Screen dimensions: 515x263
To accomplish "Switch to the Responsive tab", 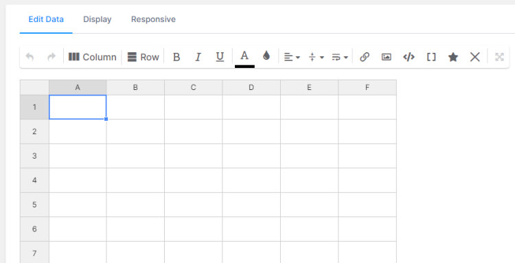I will (153, 19).
